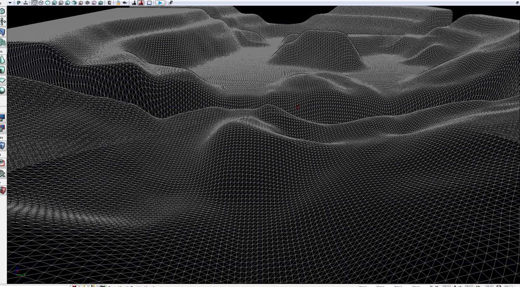The height and width of the screenshot is (287, 520).
Task: Select the cube brush in left sidebar
Action: pyautogui.click(x=3, y=11)
